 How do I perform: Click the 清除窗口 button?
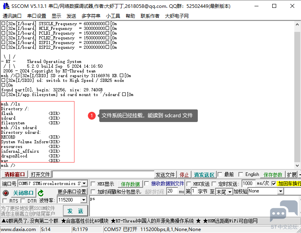click(x=15, y=174)
